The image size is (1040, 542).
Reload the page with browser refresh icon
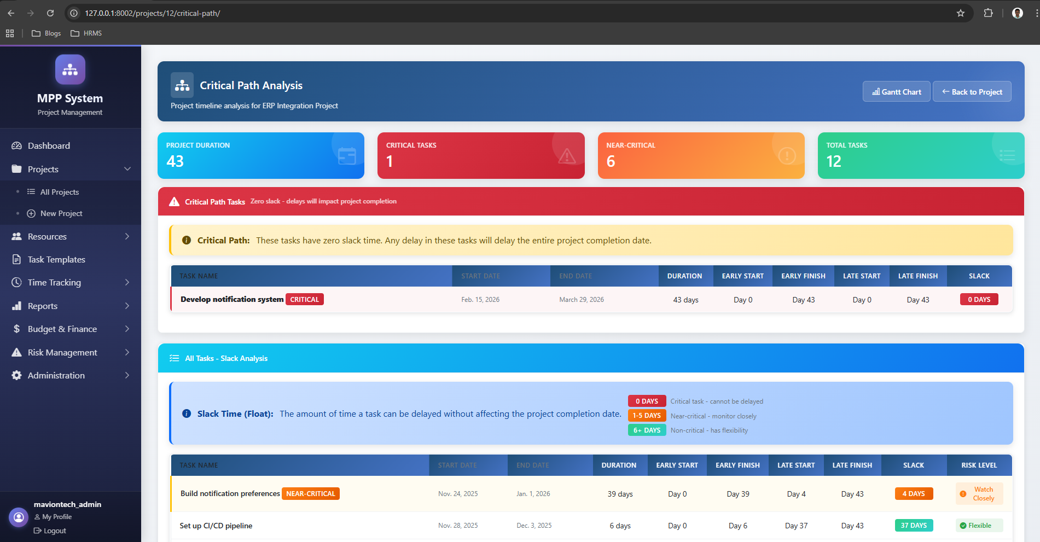coord(50,13)
